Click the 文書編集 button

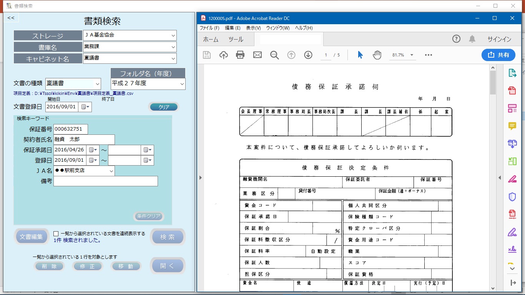(32, 237)
